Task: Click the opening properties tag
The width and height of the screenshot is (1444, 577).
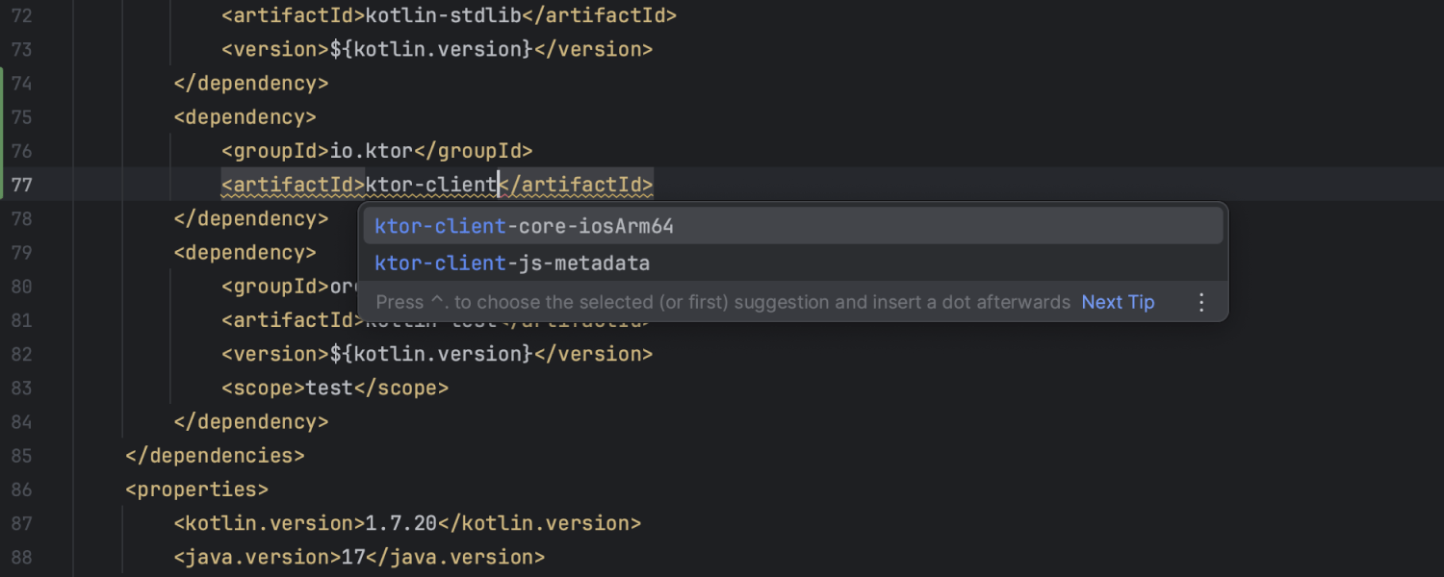Action: (x=196, y=489)
